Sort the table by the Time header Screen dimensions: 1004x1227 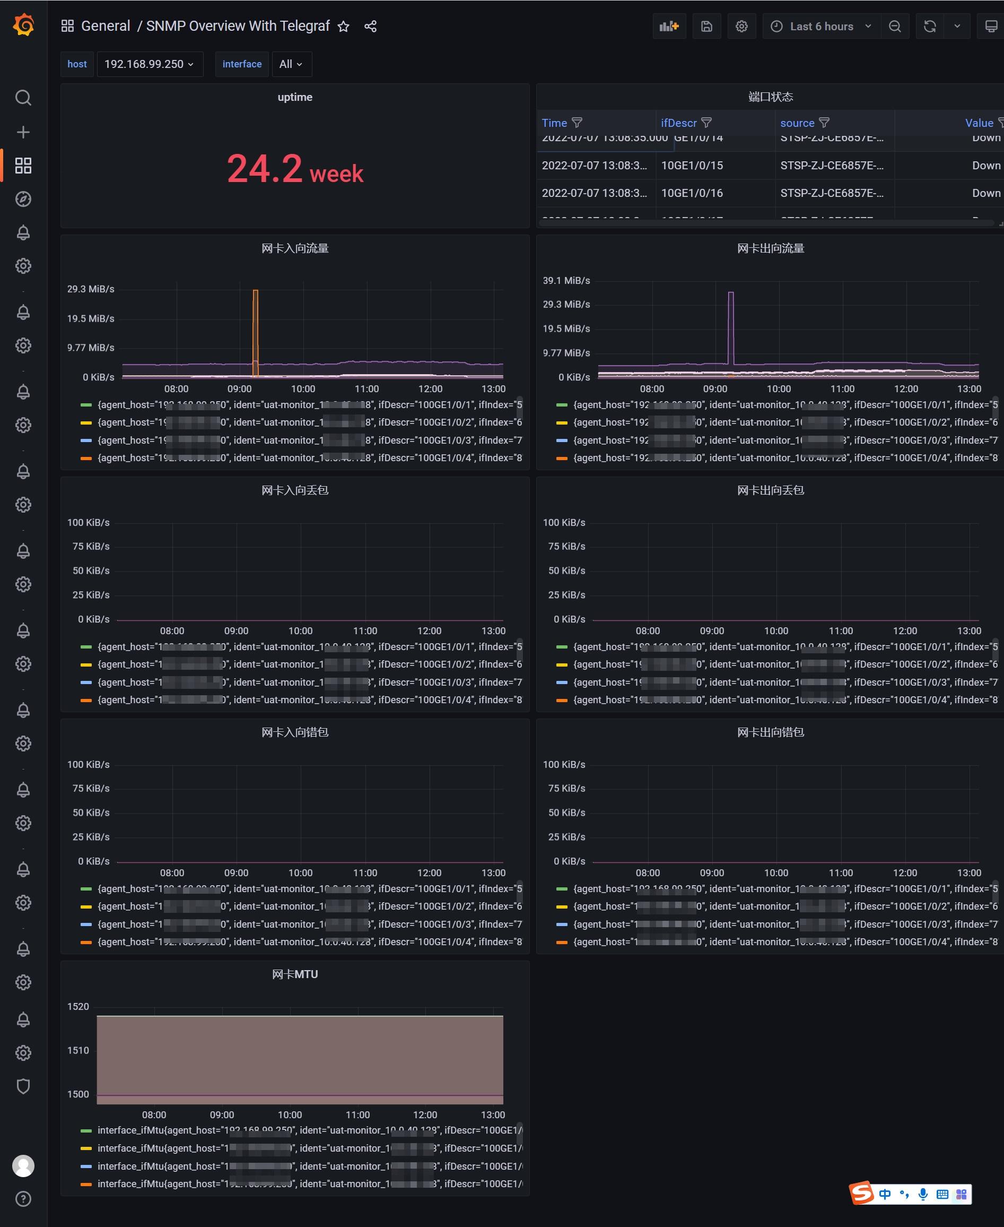pyautogui.click(x=554, y=123)
